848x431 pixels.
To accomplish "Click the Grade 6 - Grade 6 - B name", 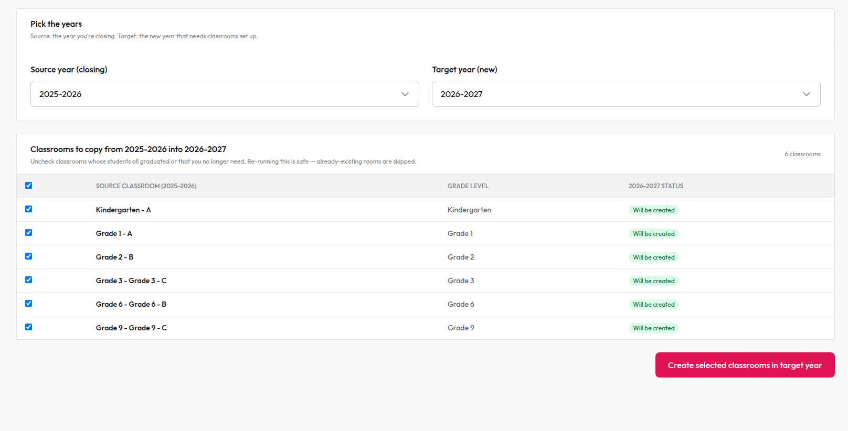I will (x=131, y=304).
